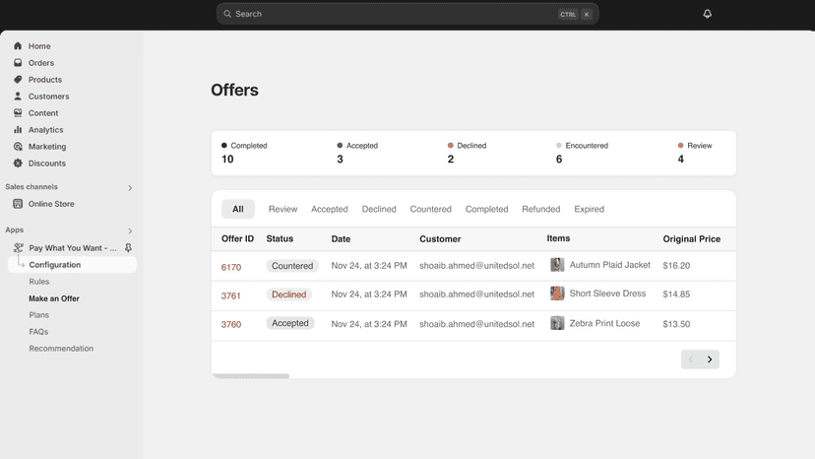
Task: Click the Online Store icon
Action: 18,204
